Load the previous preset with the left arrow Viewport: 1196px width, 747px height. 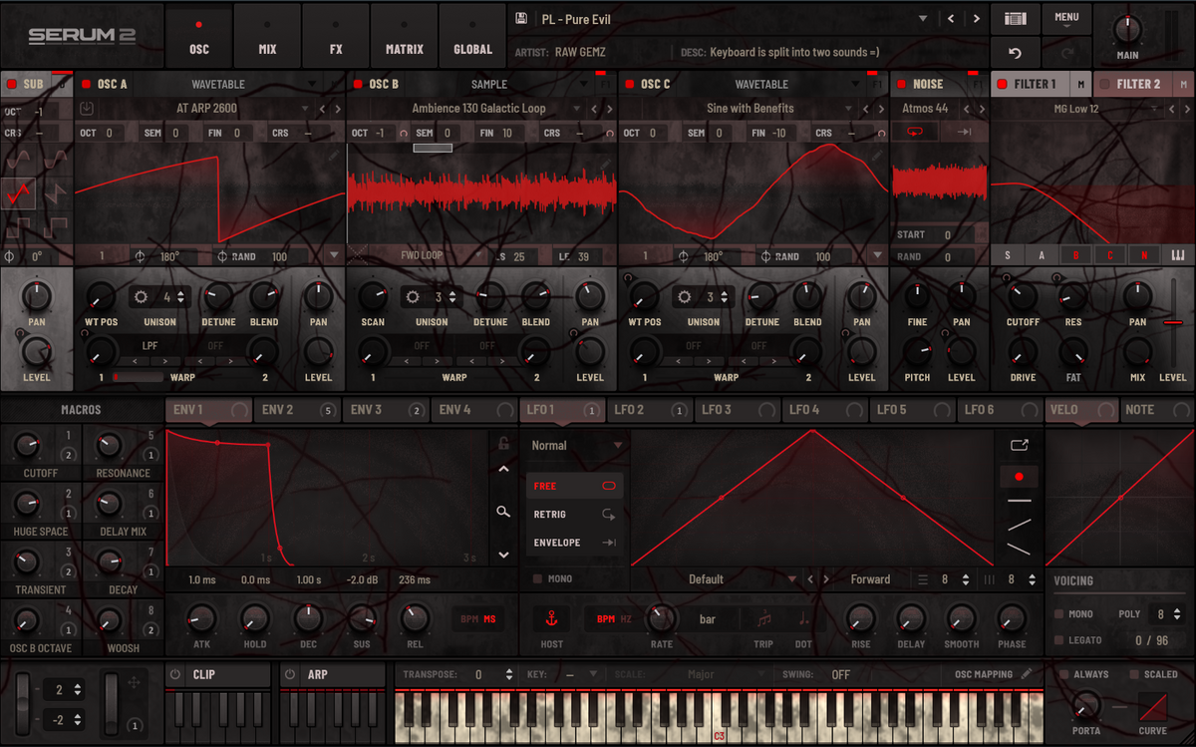point(951,19)
